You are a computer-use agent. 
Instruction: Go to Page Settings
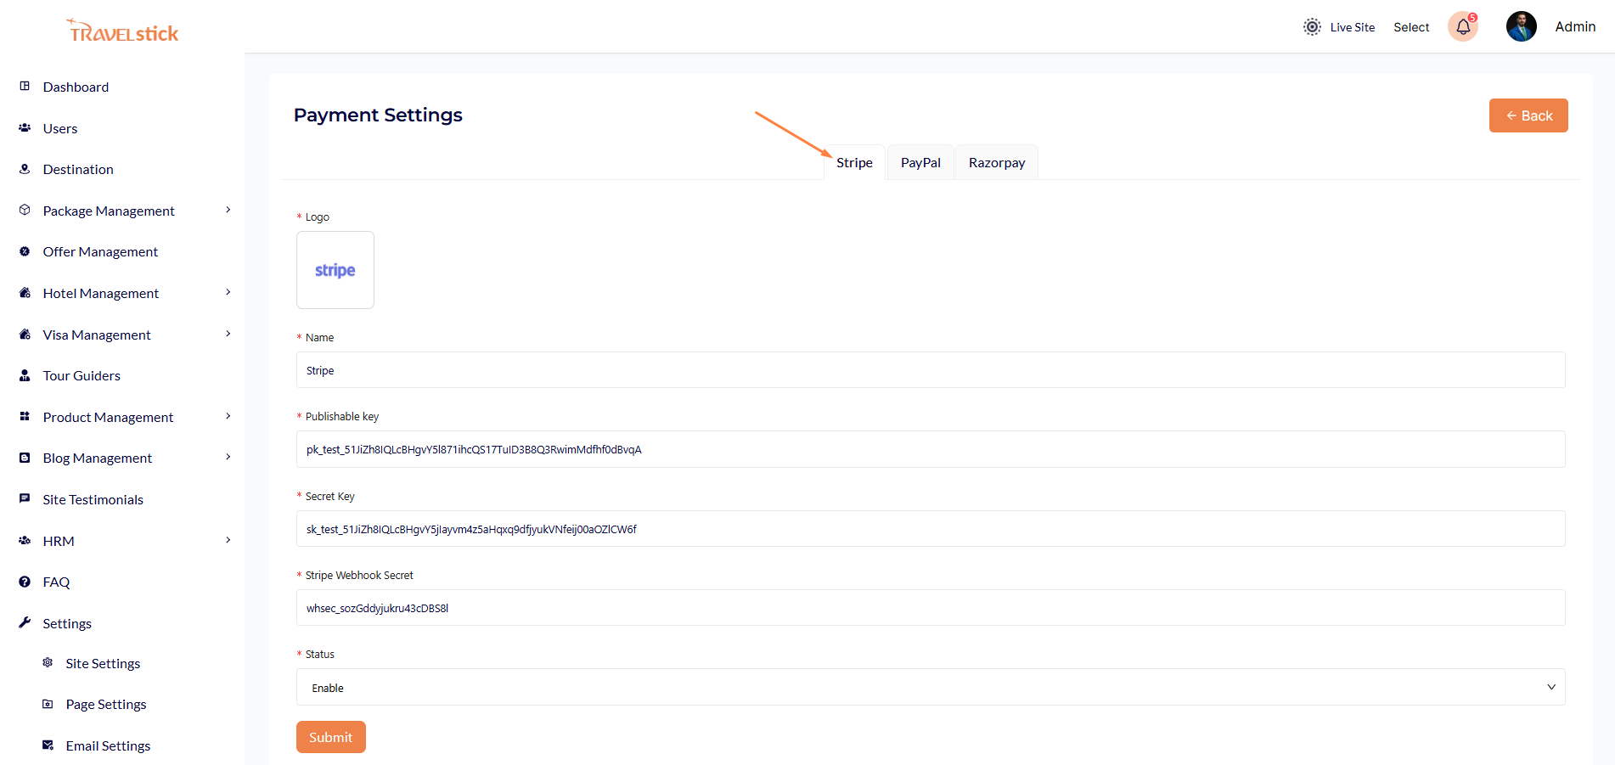[106, 704]
